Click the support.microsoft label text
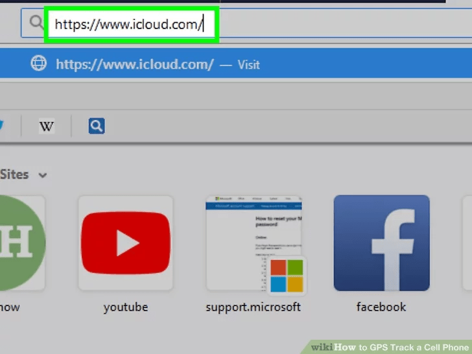Viewport: 472px width, 354px height. [x=253, y=307]
